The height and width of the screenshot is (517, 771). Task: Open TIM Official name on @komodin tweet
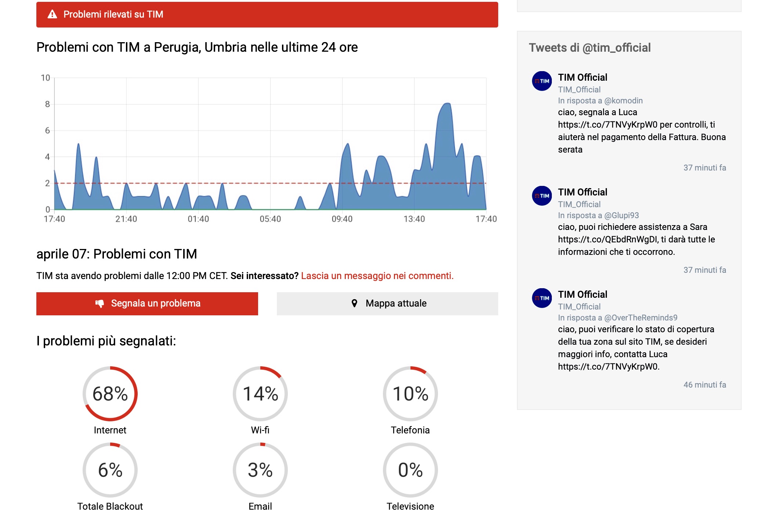click(583, 77)
